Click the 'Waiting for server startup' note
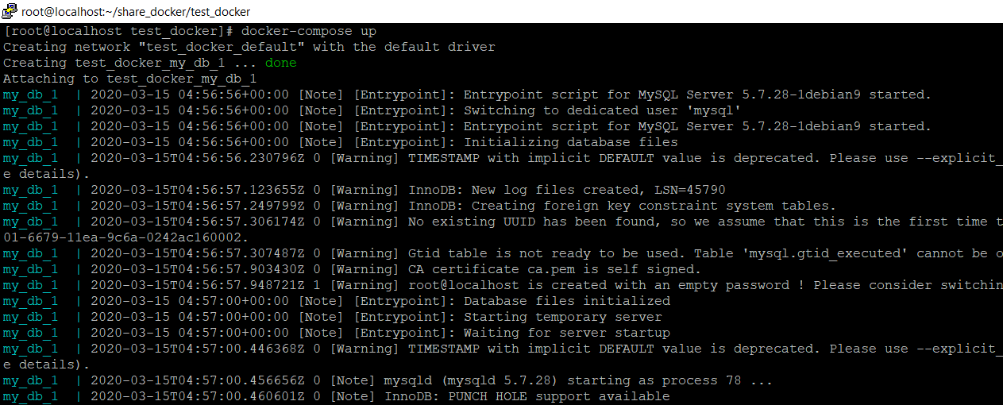Viewport: 1003px width, 405px height. [567, 333]
